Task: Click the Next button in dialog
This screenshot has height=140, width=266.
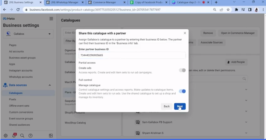Action: pos(180,106)
